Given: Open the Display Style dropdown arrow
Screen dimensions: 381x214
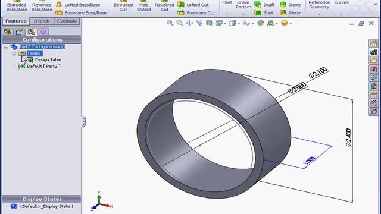Looking at the screenshot, I should click(x=239, y=24).
